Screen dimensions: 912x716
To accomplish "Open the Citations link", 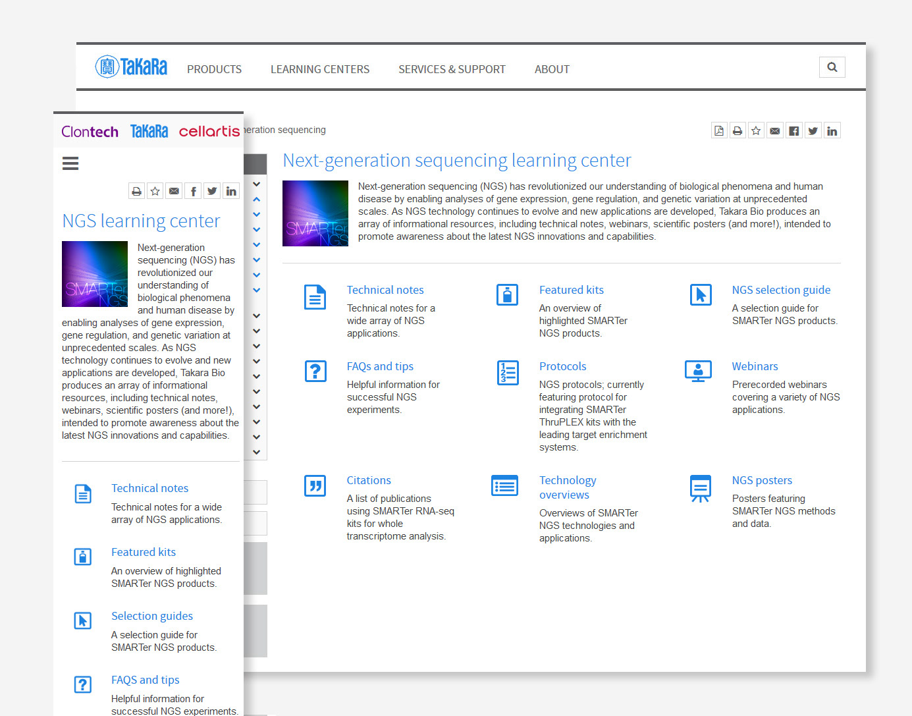I will pyautogui.click(x=369, y=480).
